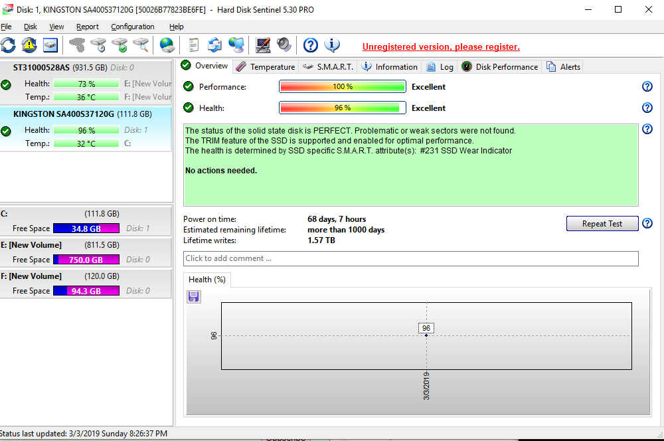This screenshot has height=441, width=664.
Task: Click the speaker sound toolbar icon
Action: pos(284,45)
